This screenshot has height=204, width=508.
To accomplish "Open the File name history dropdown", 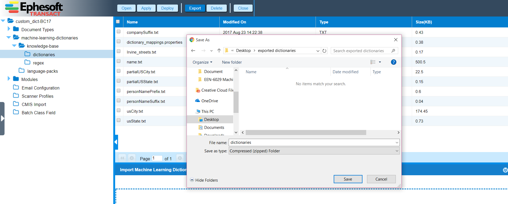I will coord(397,142).
